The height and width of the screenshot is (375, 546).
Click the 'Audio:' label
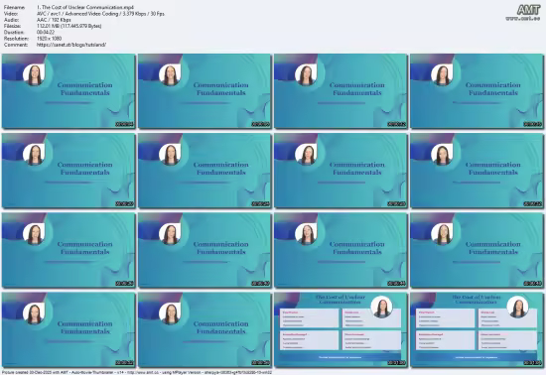pos(11,20)
